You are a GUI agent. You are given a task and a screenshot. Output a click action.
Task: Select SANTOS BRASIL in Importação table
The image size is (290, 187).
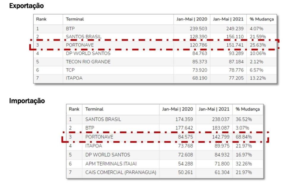103,119
